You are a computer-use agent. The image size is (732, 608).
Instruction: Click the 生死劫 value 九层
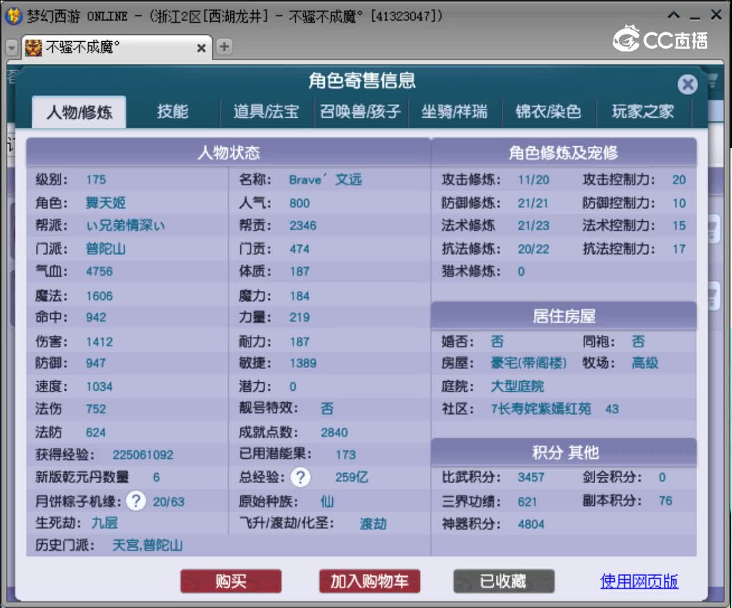tap(105, 523)
